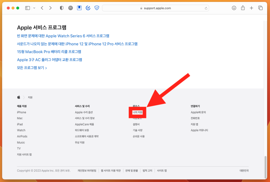Show the tab overview icon
Screen dimensions: 270x182
point(260,8)
